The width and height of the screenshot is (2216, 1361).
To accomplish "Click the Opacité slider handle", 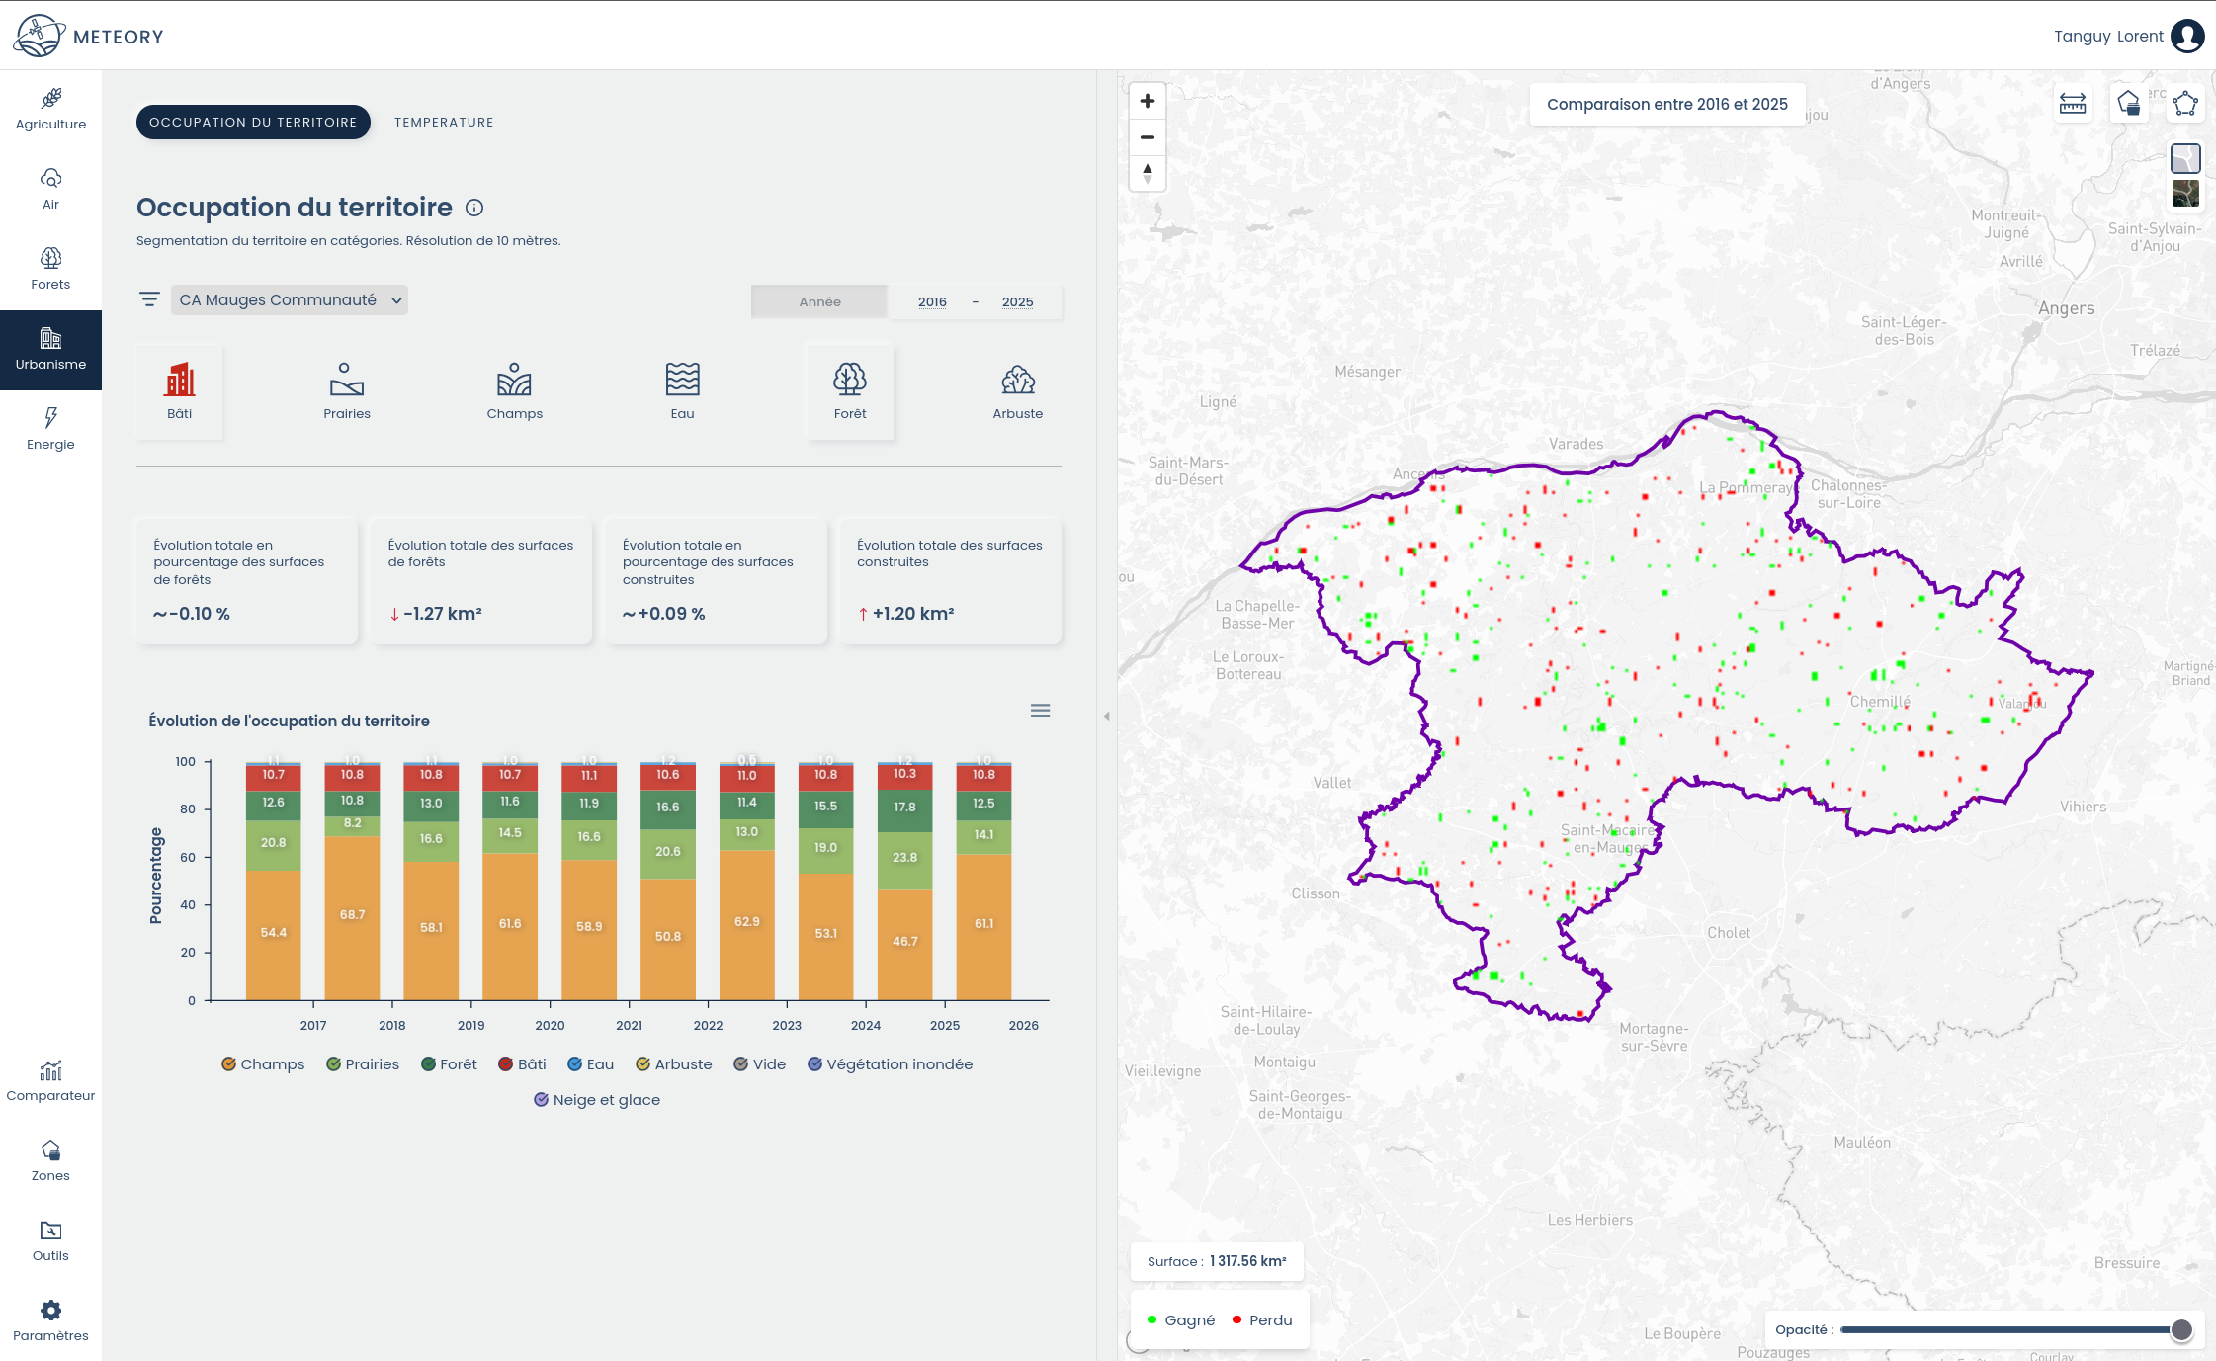I will (x=2181, y=1330).
